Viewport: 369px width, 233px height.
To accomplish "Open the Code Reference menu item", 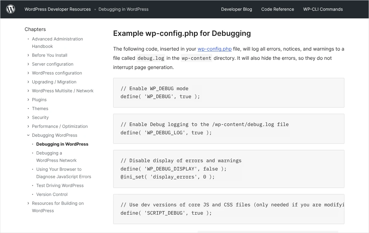I will (278, 9).
